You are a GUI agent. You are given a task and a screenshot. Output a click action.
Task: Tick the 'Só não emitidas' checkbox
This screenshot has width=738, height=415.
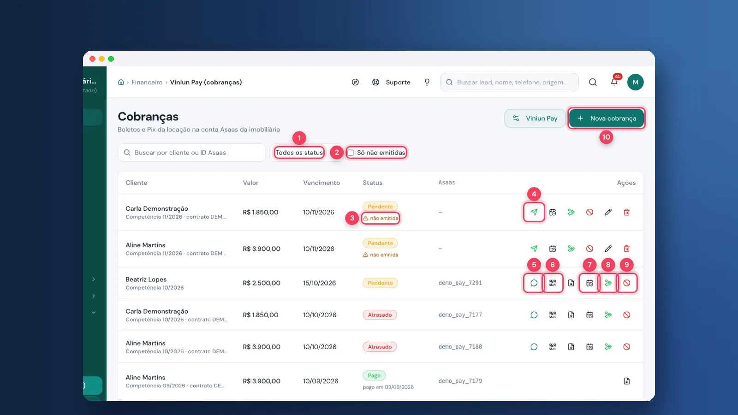(x=351, y=153)
